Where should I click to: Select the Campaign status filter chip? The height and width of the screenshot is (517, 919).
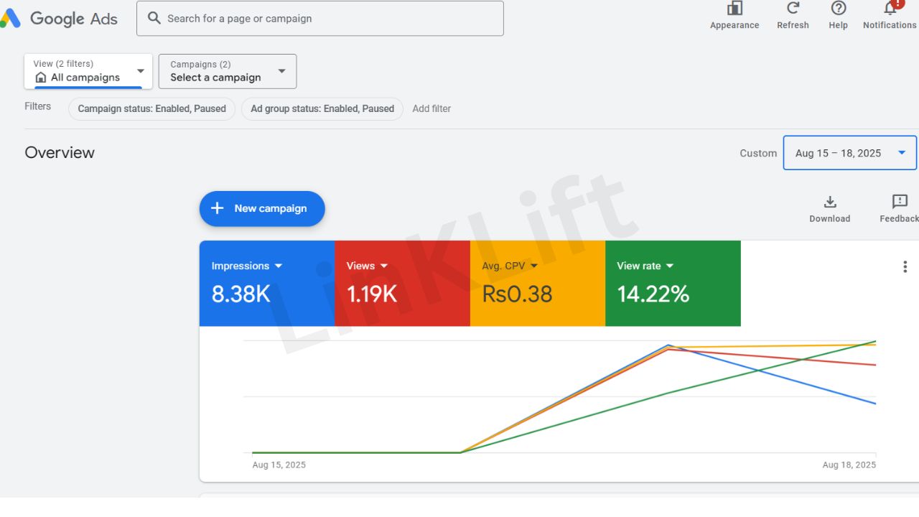(x=151, y=109)
